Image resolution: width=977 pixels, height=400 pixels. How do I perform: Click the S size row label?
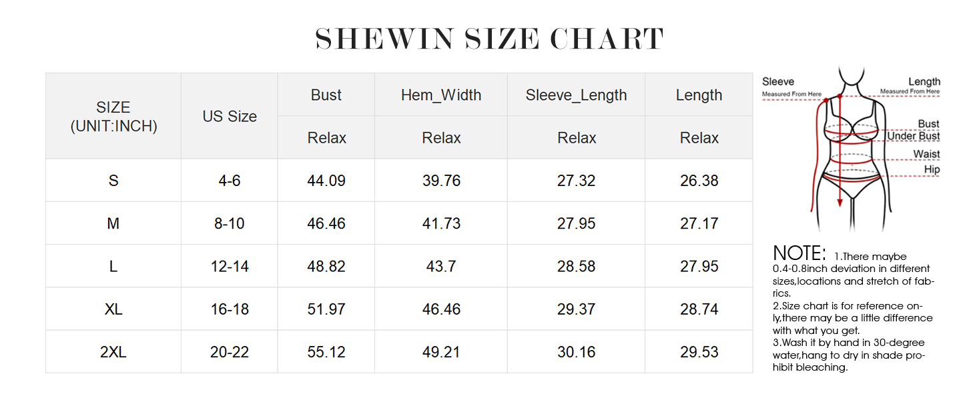pos(113,181)
